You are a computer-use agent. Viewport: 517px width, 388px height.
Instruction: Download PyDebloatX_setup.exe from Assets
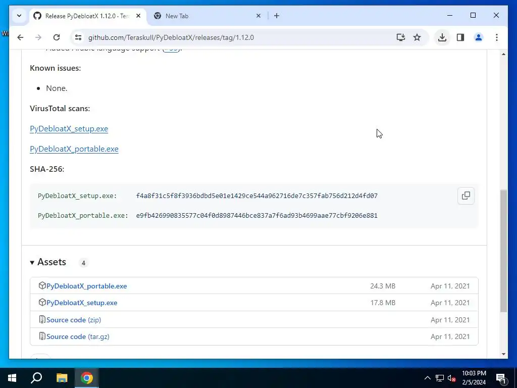[x=82, y=303]
